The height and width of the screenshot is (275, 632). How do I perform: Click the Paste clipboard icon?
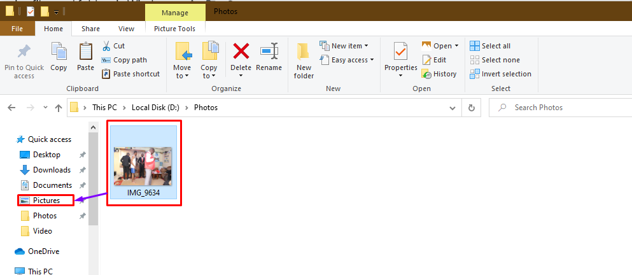85,52
